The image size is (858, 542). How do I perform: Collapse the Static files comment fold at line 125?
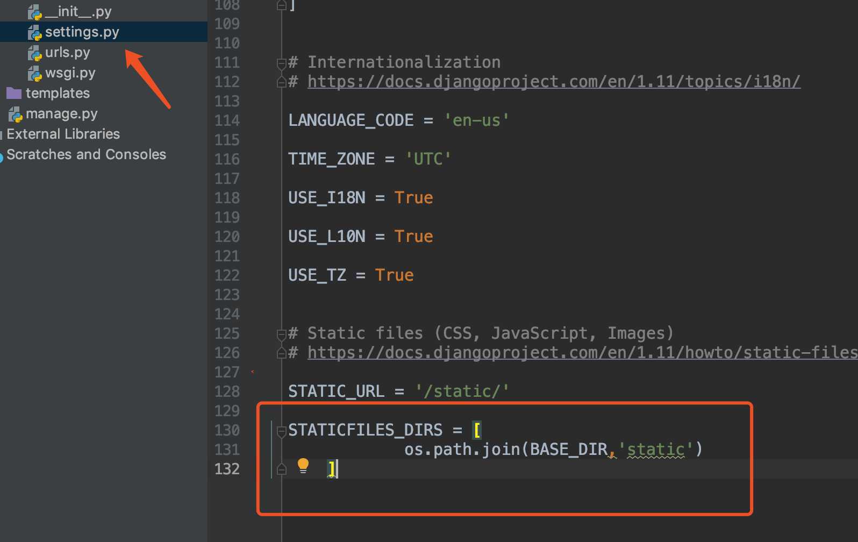pos(281,334)
